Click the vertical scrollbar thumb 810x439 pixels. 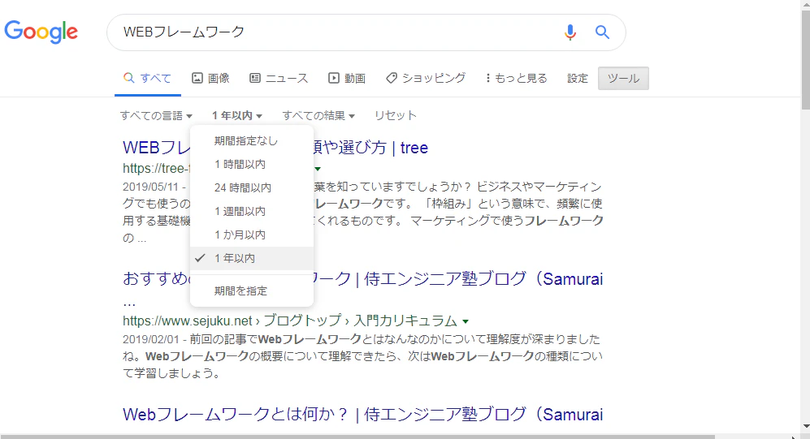click(805, 59)
